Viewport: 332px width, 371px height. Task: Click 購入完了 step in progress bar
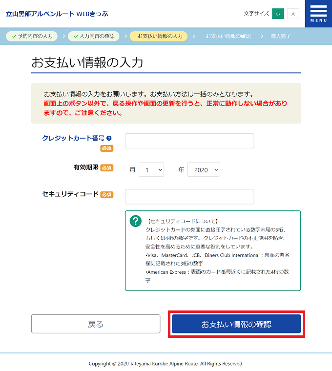[281, 36]
